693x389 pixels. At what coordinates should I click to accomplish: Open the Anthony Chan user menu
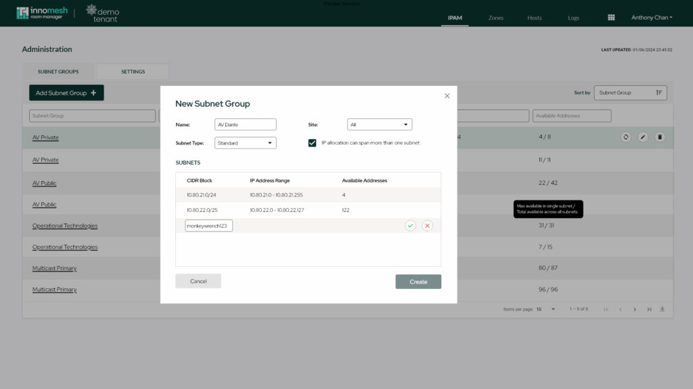(x=651, y=18)
